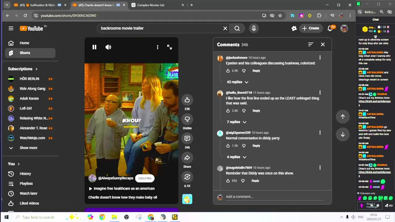Image resolution: width=395 pixels, height=222 pixels.
Task: Open File Explorer from the taskbar
Action: click(x=114, y=217)
